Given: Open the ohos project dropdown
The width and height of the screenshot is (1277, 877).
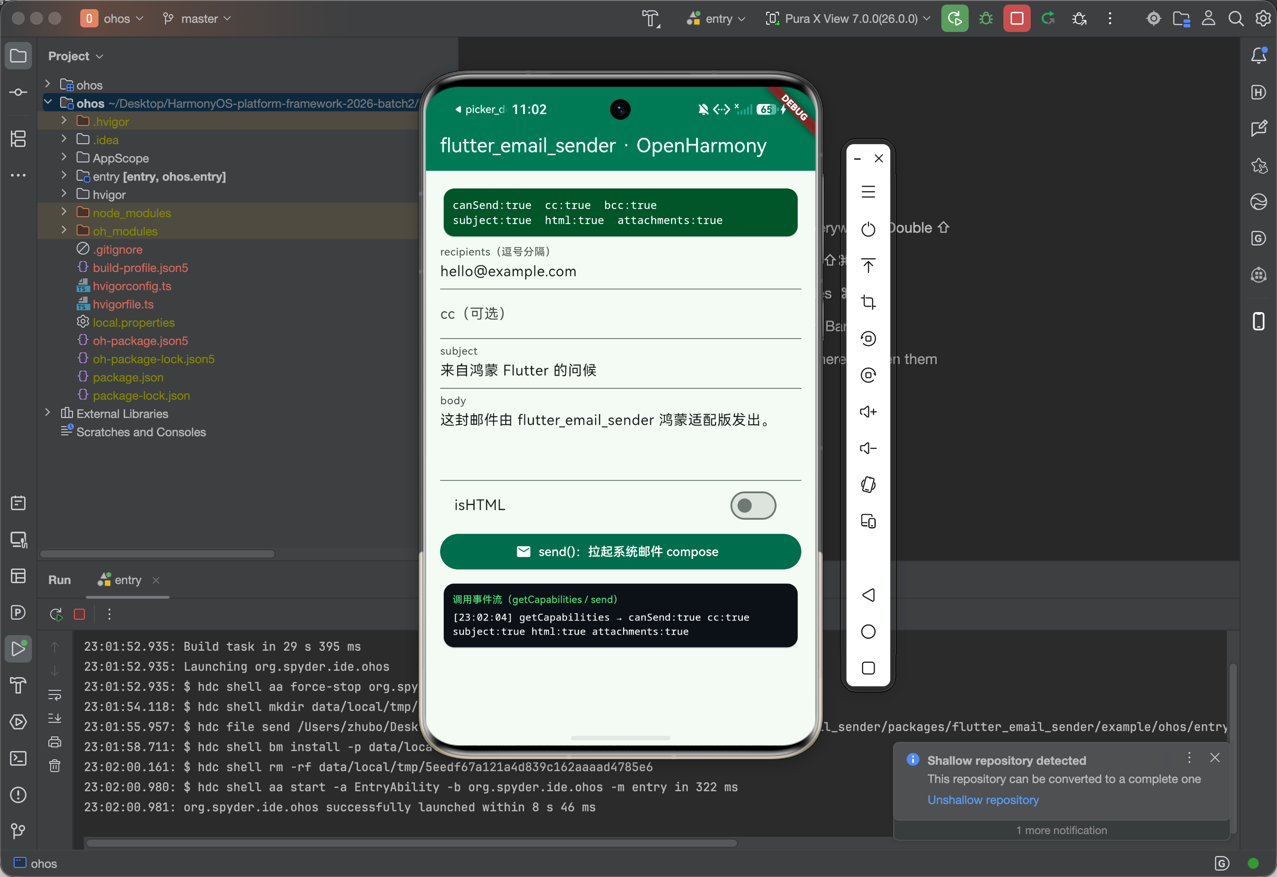Looking at the screenshot, I should click(x=113, y=19).
